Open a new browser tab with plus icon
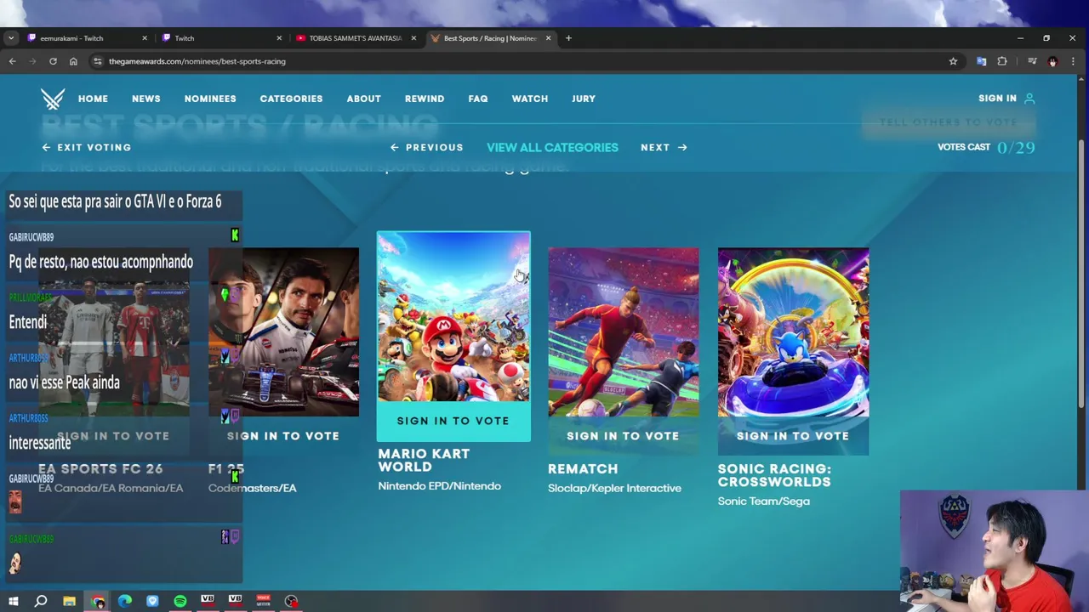Screen dimensions: 1089x612 coord(568,38)
